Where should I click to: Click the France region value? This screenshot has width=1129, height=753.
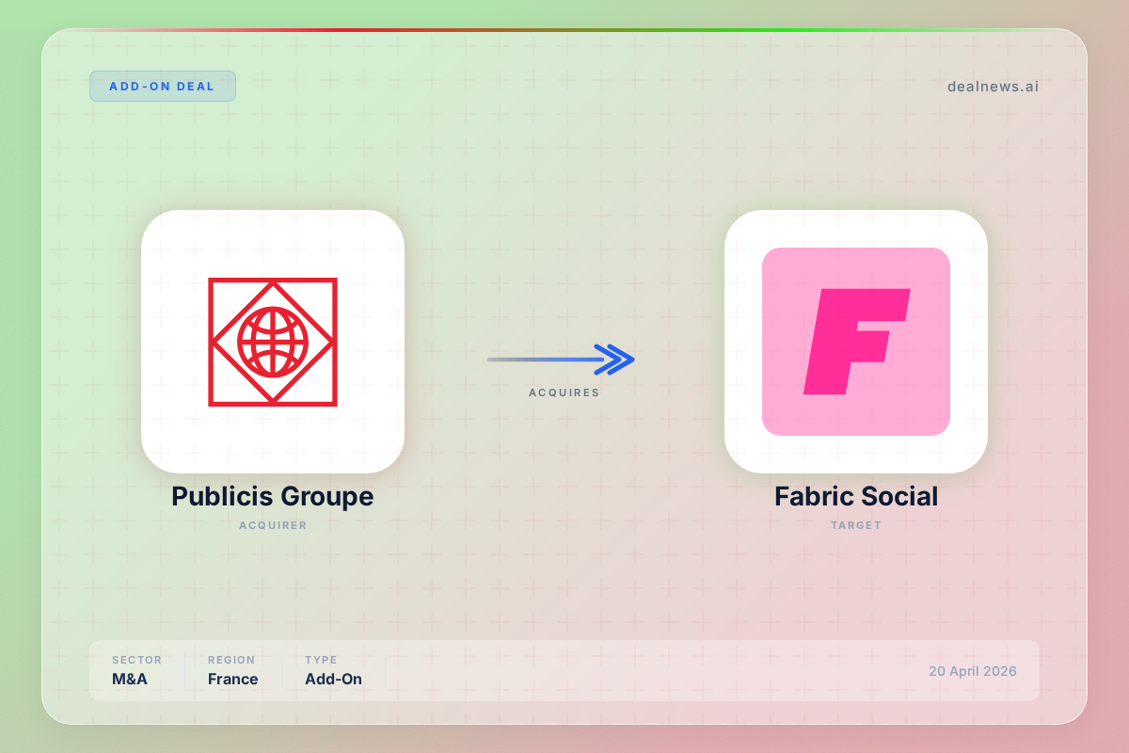click(x=232, y=679)
